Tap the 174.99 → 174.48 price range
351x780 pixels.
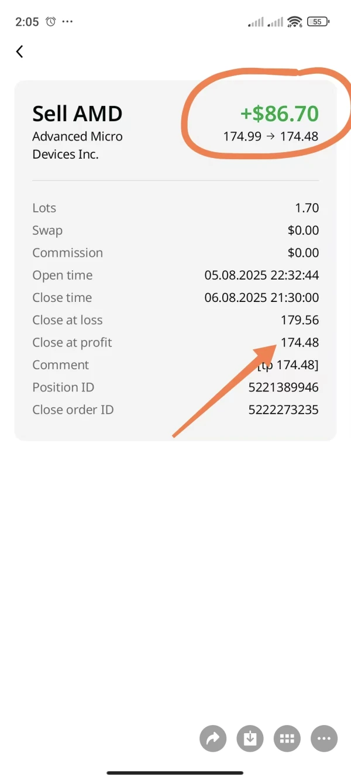[x=271, y=136]
